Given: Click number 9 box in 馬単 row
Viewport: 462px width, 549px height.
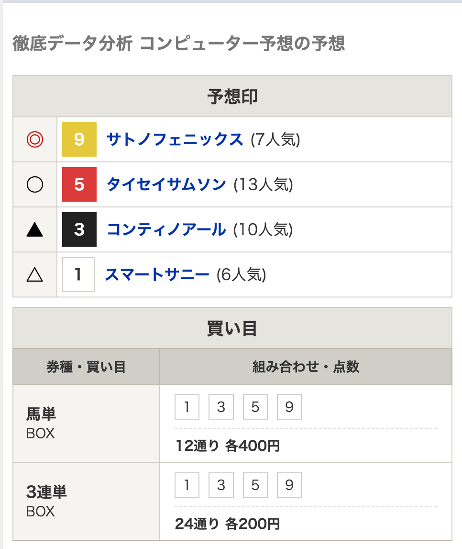Looking at the screenshot, I should click(x=289, y=407).
